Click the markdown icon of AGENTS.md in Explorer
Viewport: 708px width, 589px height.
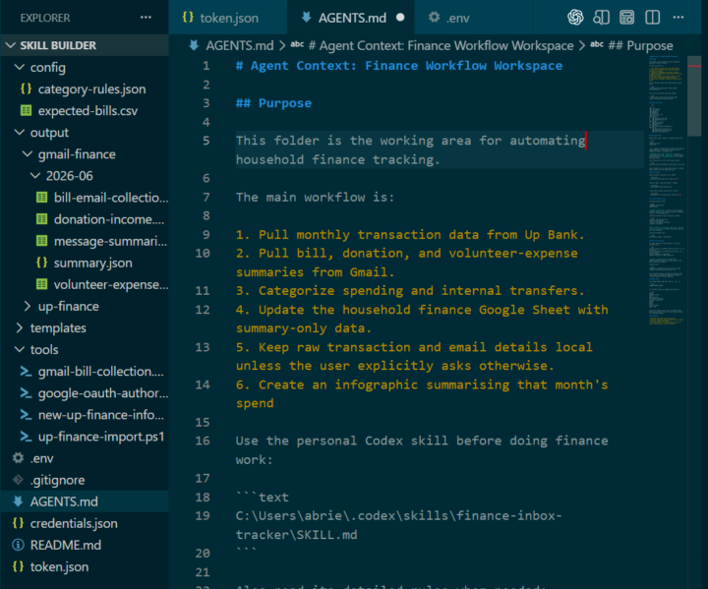tap(18, 501)
